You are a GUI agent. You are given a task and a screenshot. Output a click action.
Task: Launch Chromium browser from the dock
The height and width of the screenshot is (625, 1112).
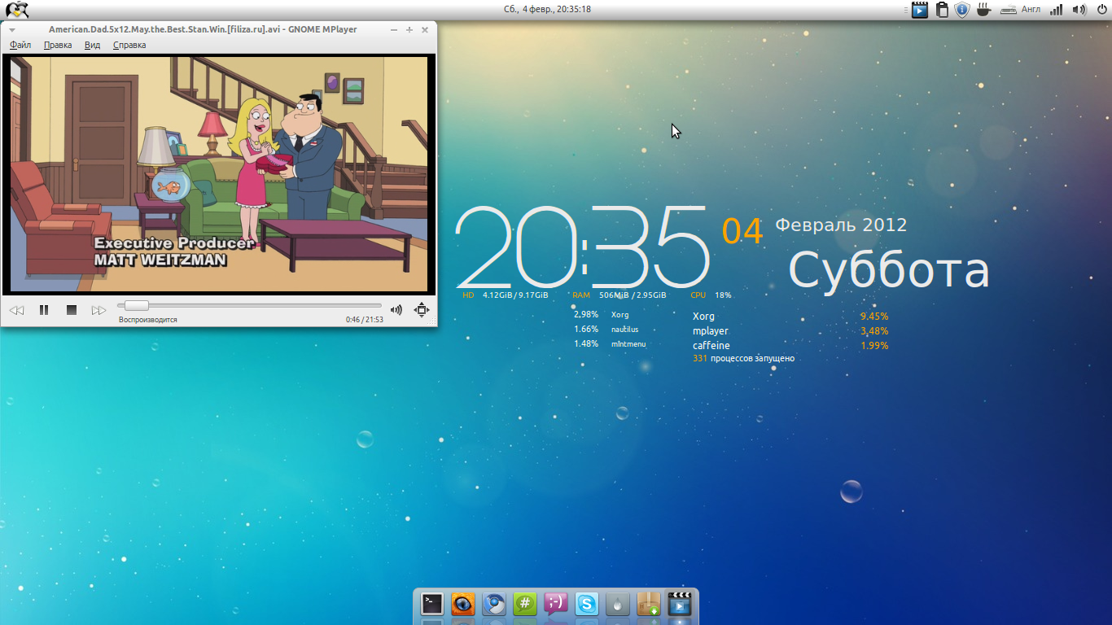[494, 604]
